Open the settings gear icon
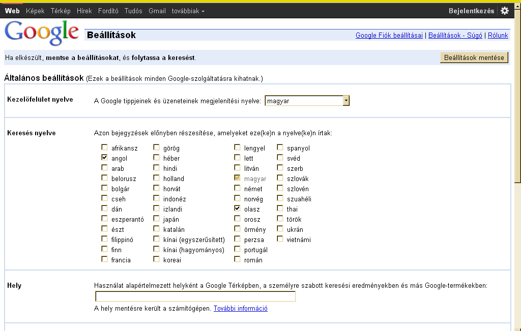 [x=504, y=11]
